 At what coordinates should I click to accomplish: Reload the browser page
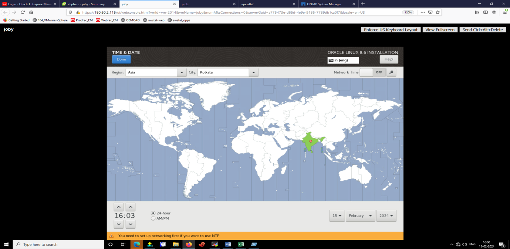tap(23, 12)
